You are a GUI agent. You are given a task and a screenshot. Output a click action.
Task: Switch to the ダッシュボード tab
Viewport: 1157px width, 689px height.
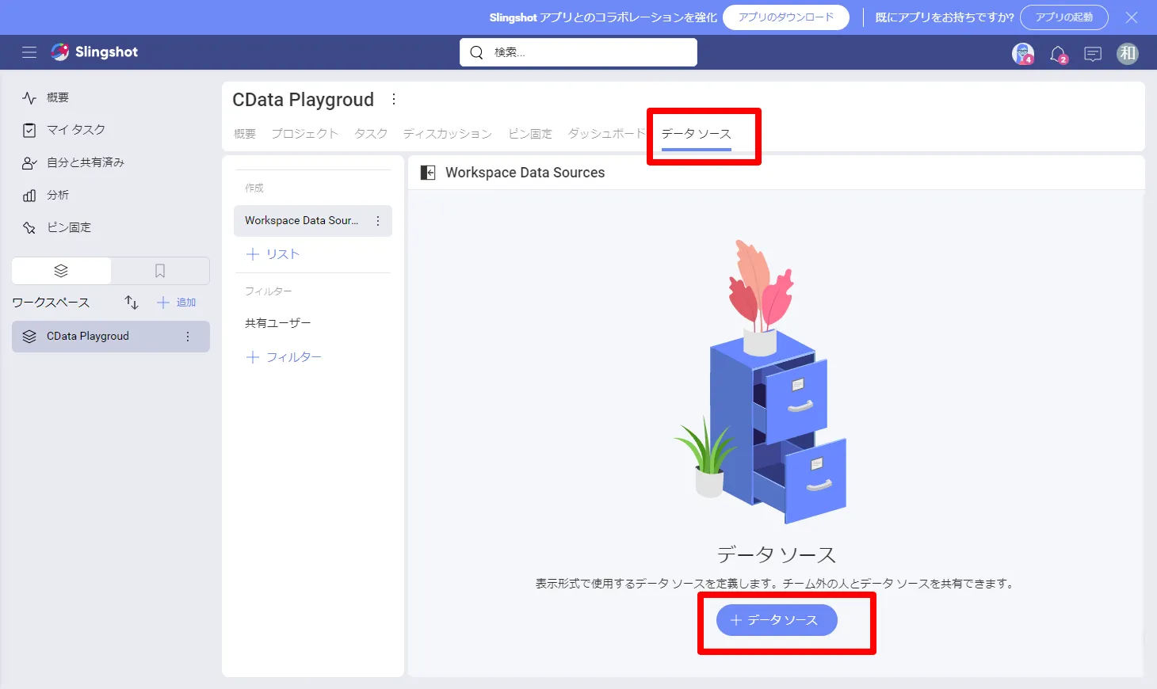pos(606,134)
